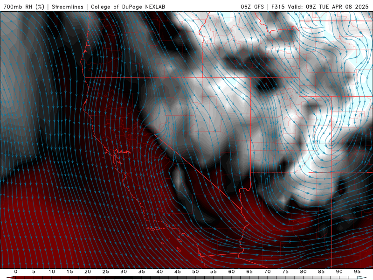Viewport: 373px width, 280px height.
Task: Click the '35' value on color scale
Action: (x=142, y=272)
